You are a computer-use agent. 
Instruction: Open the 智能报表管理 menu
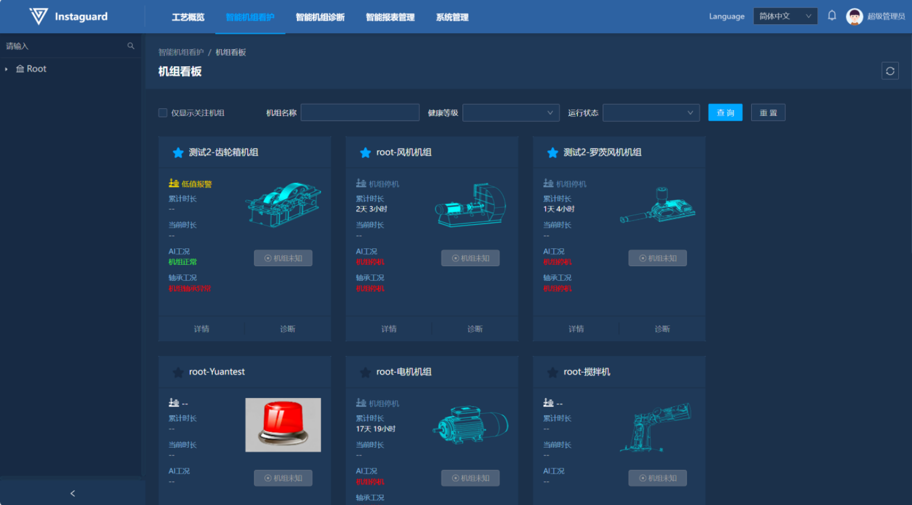pyautogui.click(x=390, y=17)
